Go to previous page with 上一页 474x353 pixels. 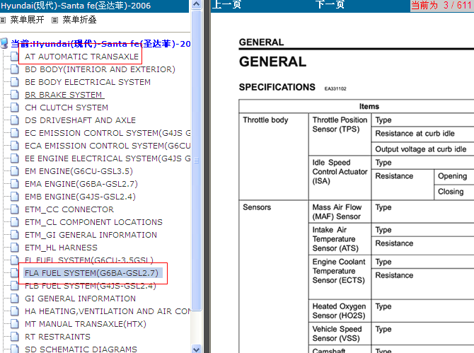tap(226, 5)
